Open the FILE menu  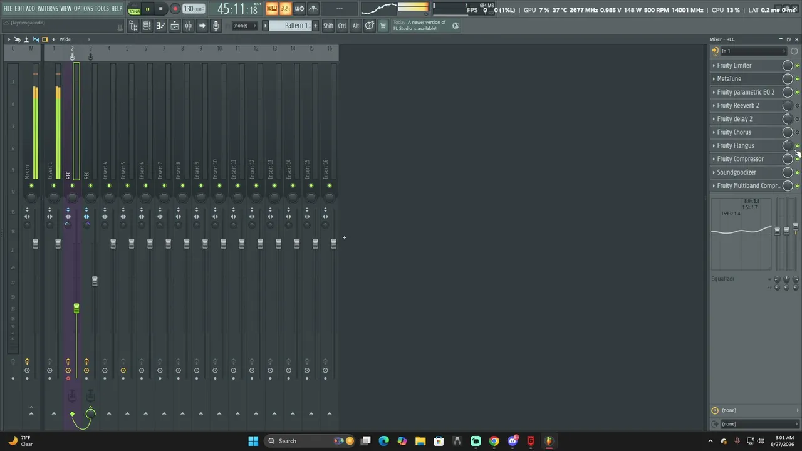[8, 9]
